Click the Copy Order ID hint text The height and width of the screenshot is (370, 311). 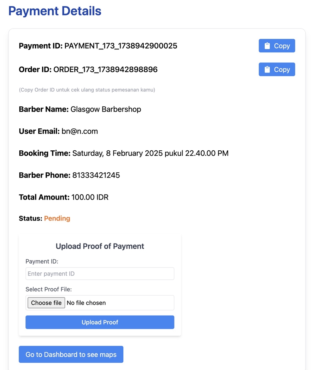(x=87, y=90)
